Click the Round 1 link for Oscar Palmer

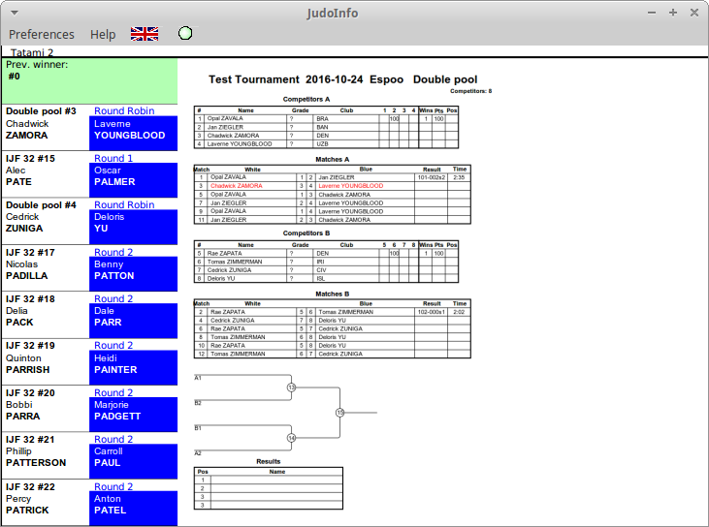113,158
